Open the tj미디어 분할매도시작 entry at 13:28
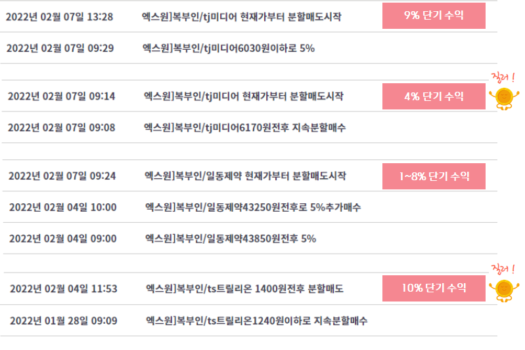This screenshot has width=525, height=350. [x=241, y=16]
